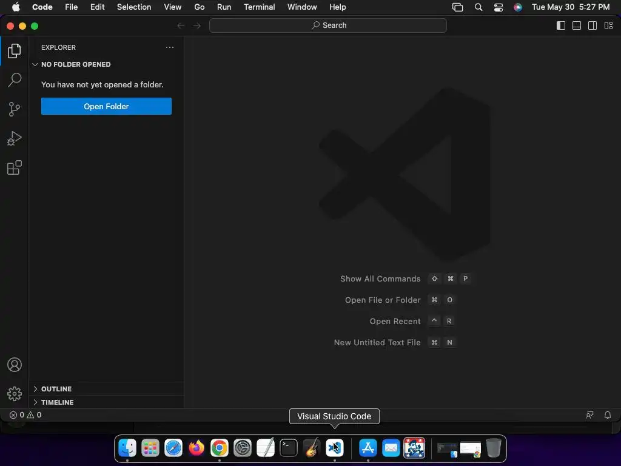Viewport: 621px width, 466px height.
Task: Open TextEdit from the Dock
Action: pyautogui.click(x=266, y=448)
